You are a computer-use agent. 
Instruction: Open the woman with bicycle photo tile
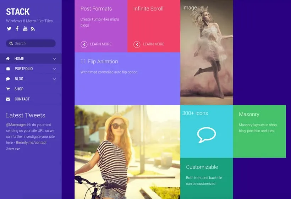click(127, 152)
